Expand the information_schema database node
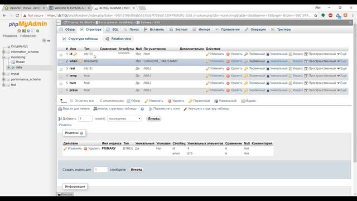 tap(4, 52)
